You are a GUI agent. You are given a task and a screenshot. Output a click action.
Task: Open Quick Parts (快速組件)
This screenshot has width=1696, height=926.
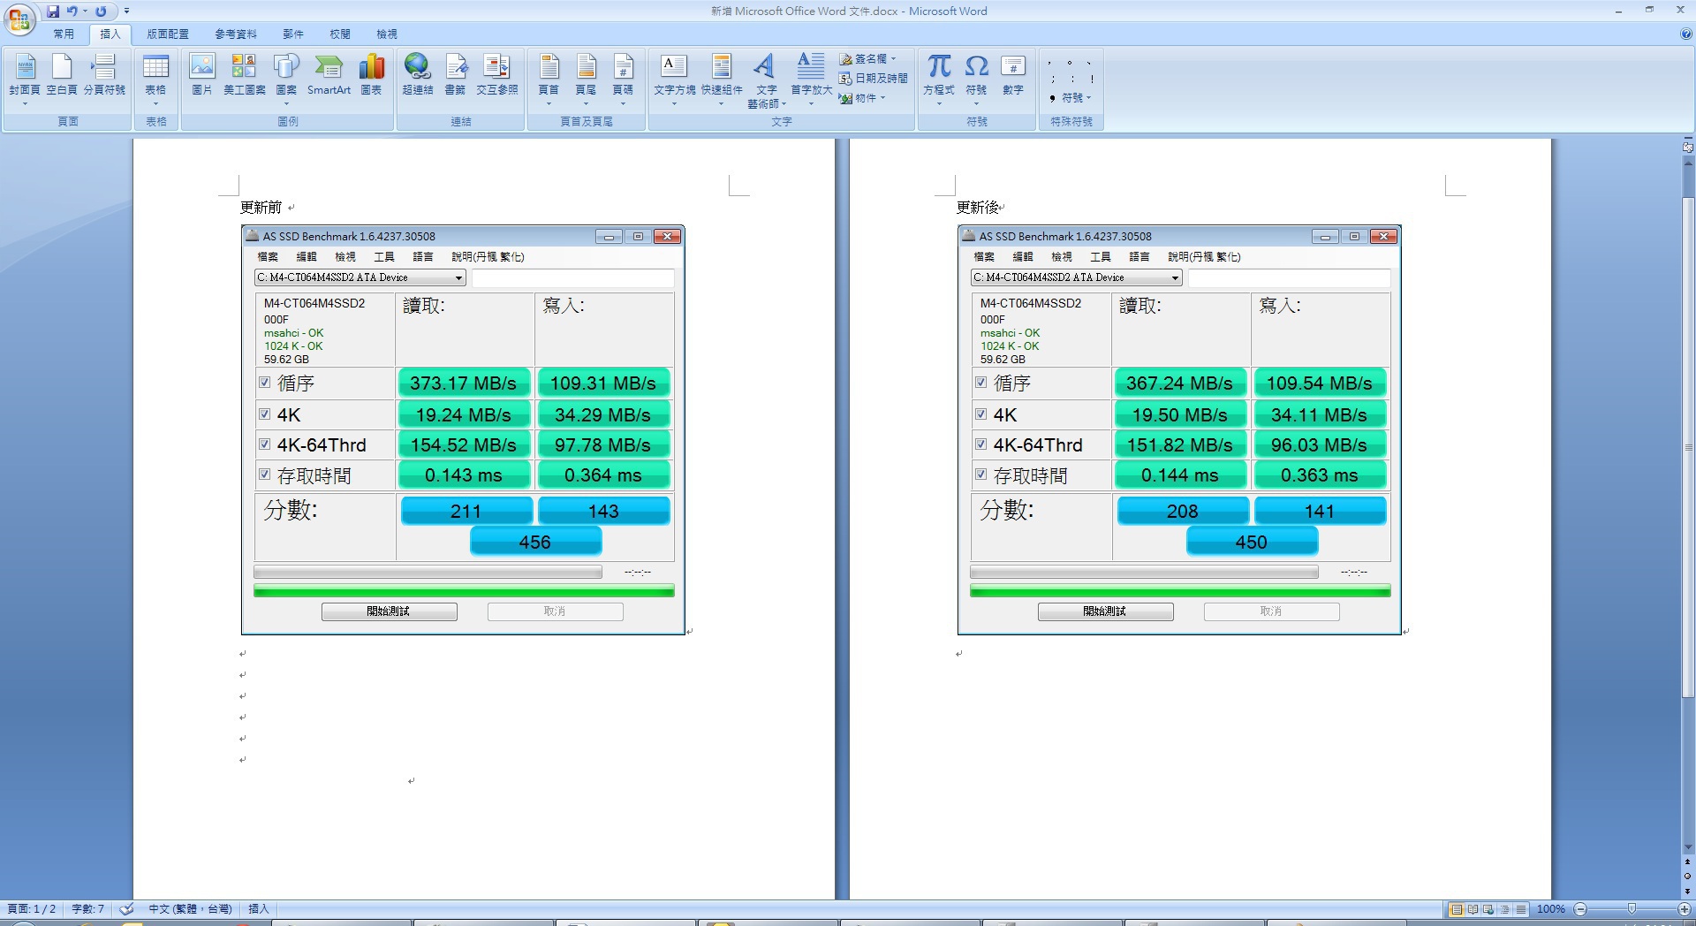point(722,79)
